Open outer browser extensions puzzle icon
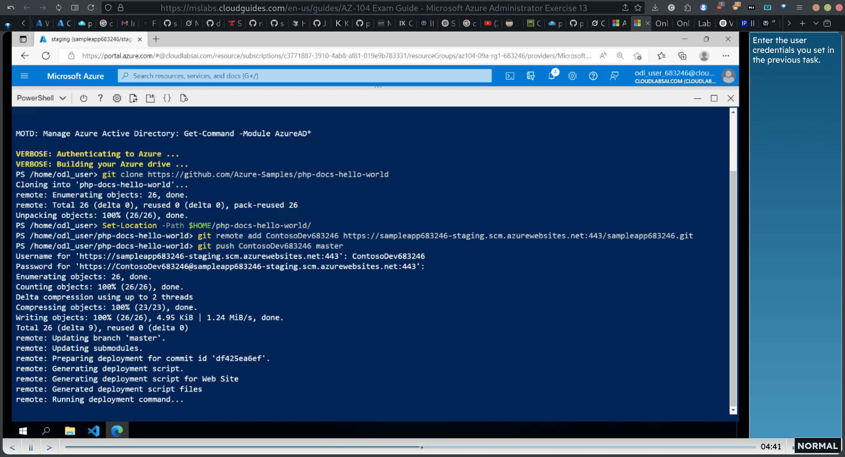Image resolution: width=845 pixels, height=457 pixels. tap(687, 8)
